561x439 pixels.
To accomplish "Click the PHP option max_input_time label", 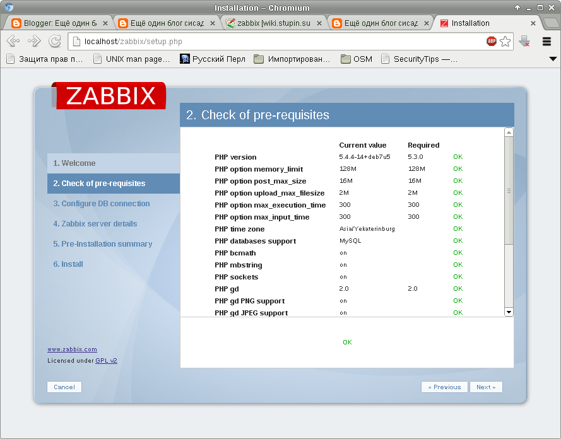I will click(262, 217).
